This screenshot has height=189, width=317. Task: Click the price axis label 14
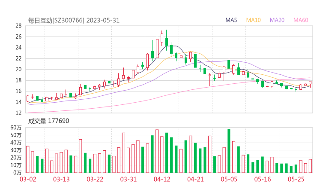click(x=18, y=102)
